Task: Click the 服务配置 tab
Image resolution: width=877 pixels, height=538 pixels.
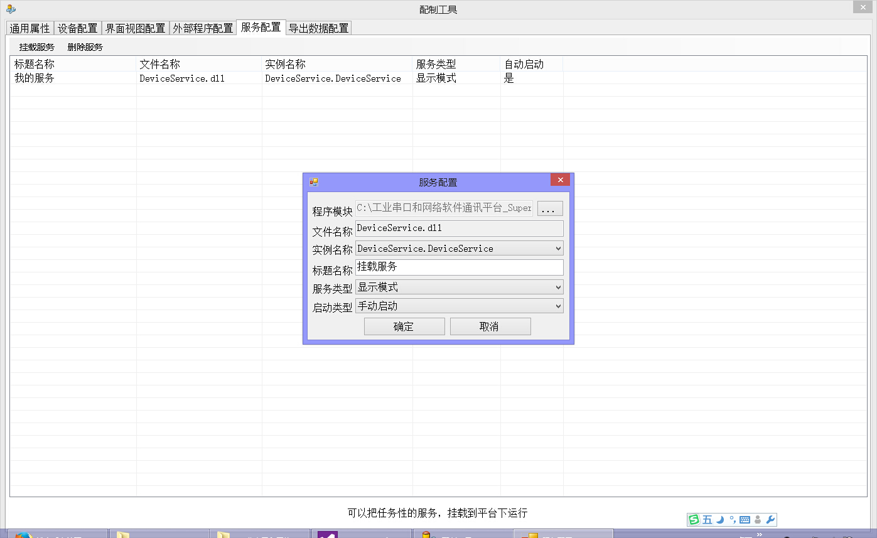Action: click(261, 28)
